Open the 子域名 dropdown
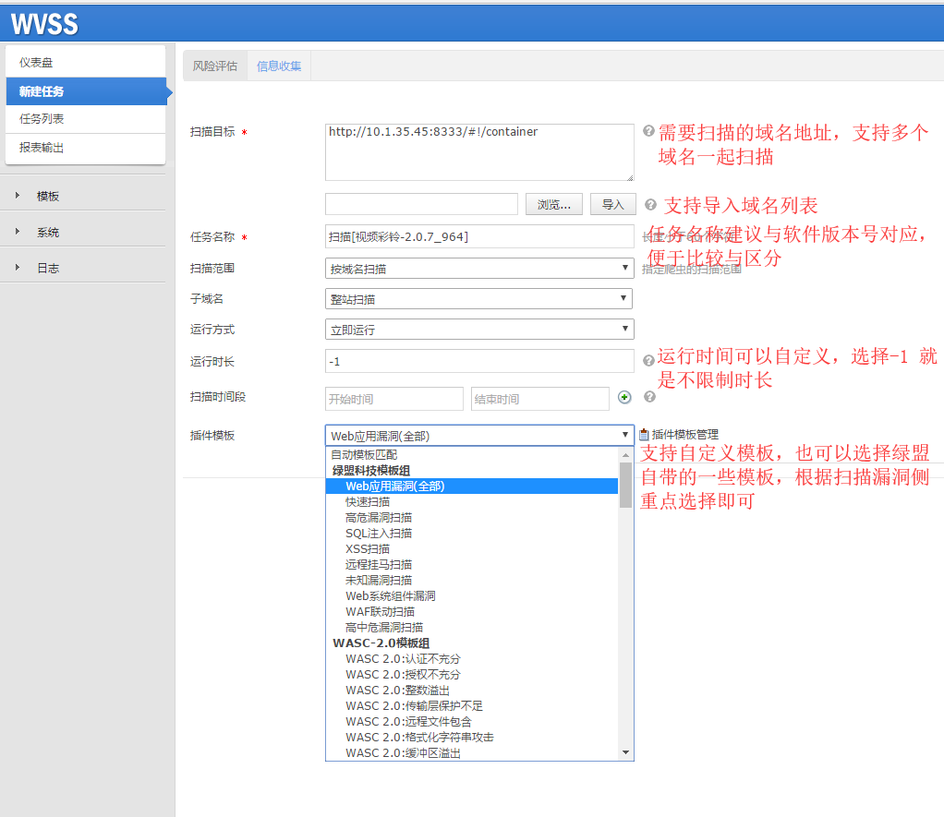Viewport: 944px width, 817px height. [479, 299]
